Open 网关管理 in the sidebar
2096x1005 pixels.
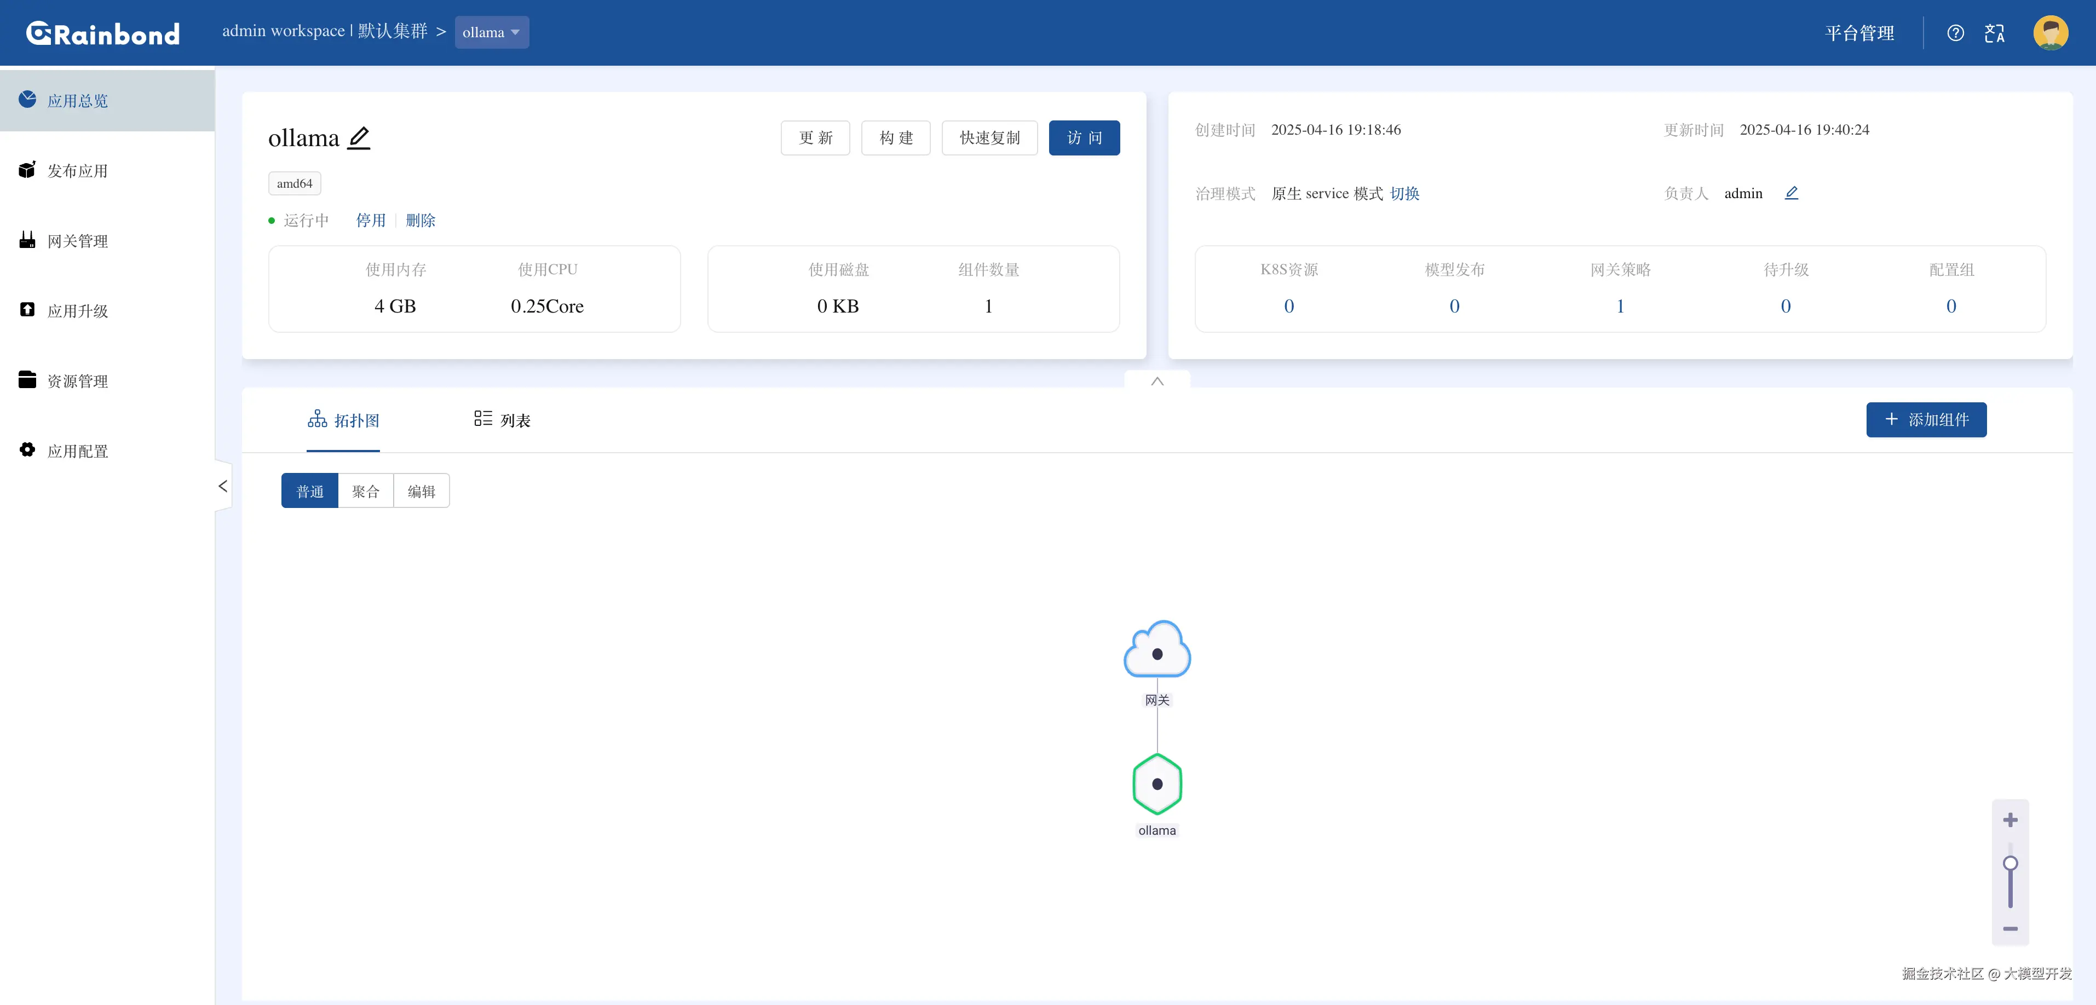pyautogui.click(x=77, y=241)
